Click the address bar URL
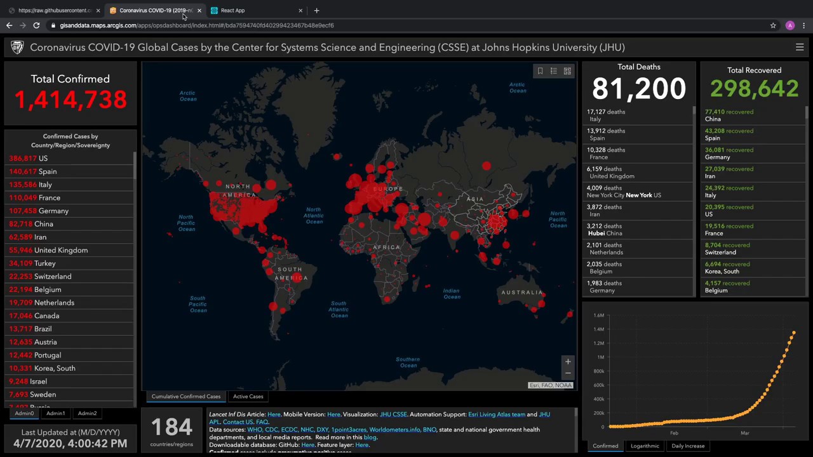Image resolution: width=813 pixels, height=457 pixels. 197,25
